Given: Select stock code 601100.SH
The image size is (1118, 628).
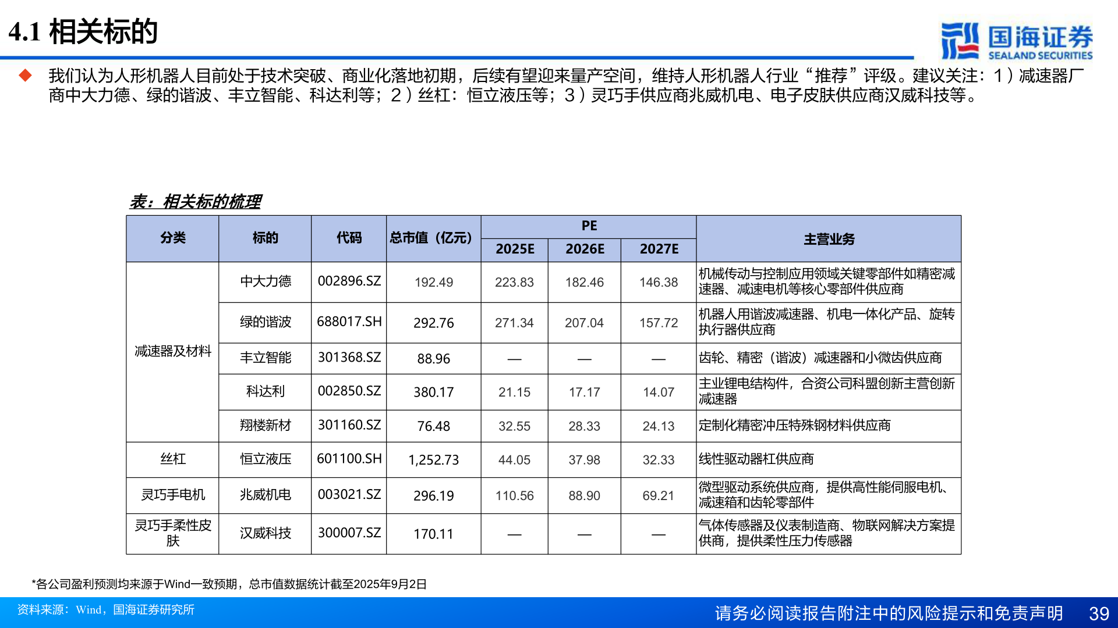Looking at the screenshot, I should pyautogui.click(x=349, y=459).
